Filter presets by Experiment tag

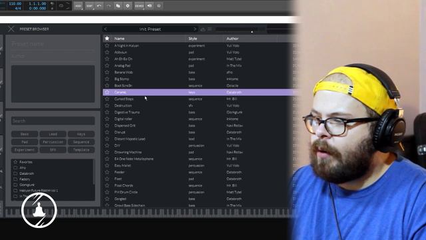25,150
